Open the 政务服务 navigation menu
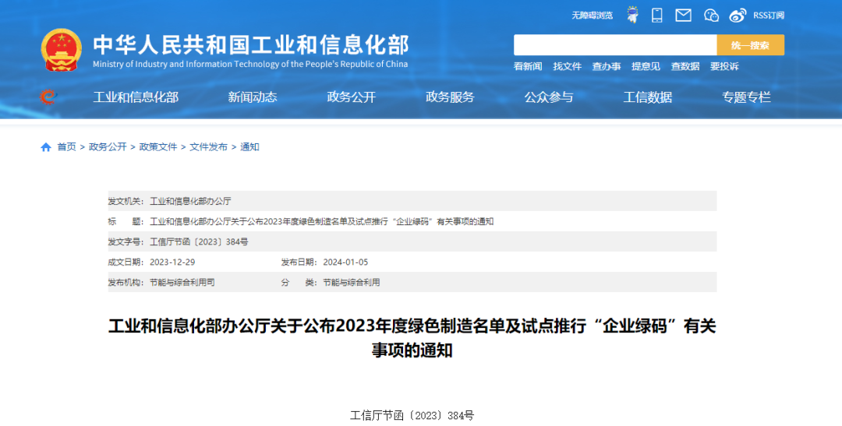 click(450, 97)
